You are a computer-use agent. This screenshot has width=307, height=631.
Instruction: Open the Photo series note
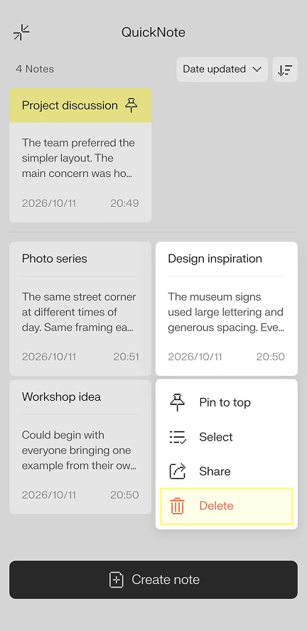[80, 308]
